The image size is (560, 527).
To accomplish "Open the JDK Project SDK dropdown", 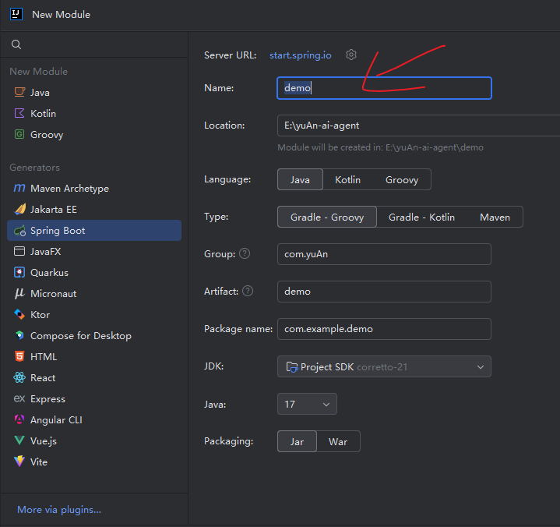I will (x=384, y=366).
